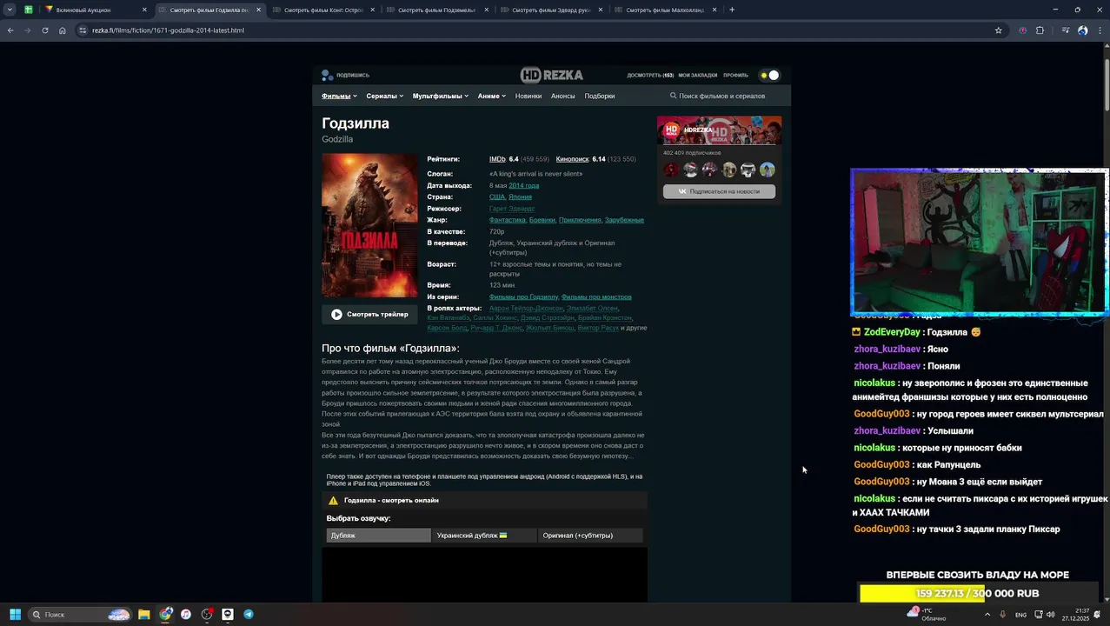This screenshot has height=626, width=1110.
Task: Open the browser extensions puzzle icon
Action: [x=1040, y=30]
